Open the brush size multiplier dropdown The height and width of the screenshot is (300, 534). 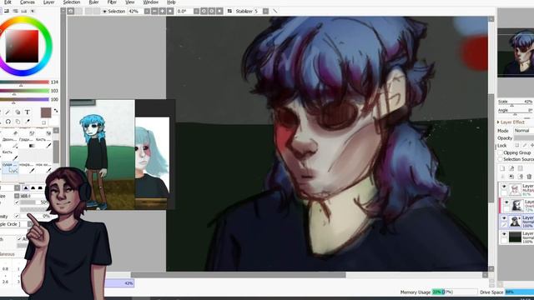(x=17, y=196)
